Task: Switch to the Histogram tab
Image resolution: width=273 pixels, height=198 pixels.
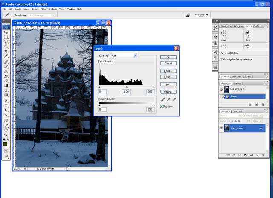Action: tap(238, 26)
